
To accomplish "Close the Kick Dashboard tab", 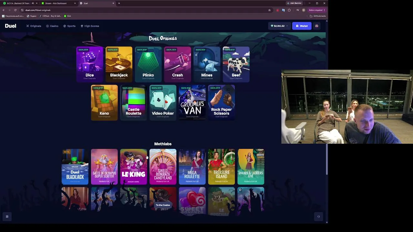I will point(75,3).
